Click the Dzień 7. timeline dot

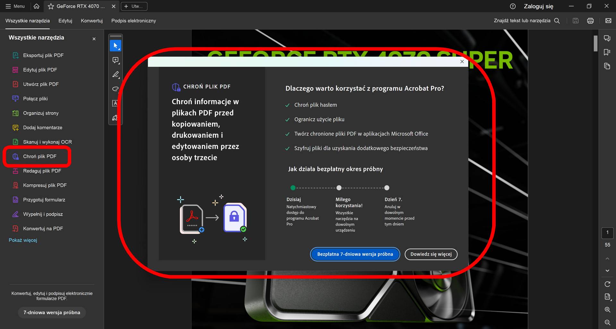(x=387, y=188)
